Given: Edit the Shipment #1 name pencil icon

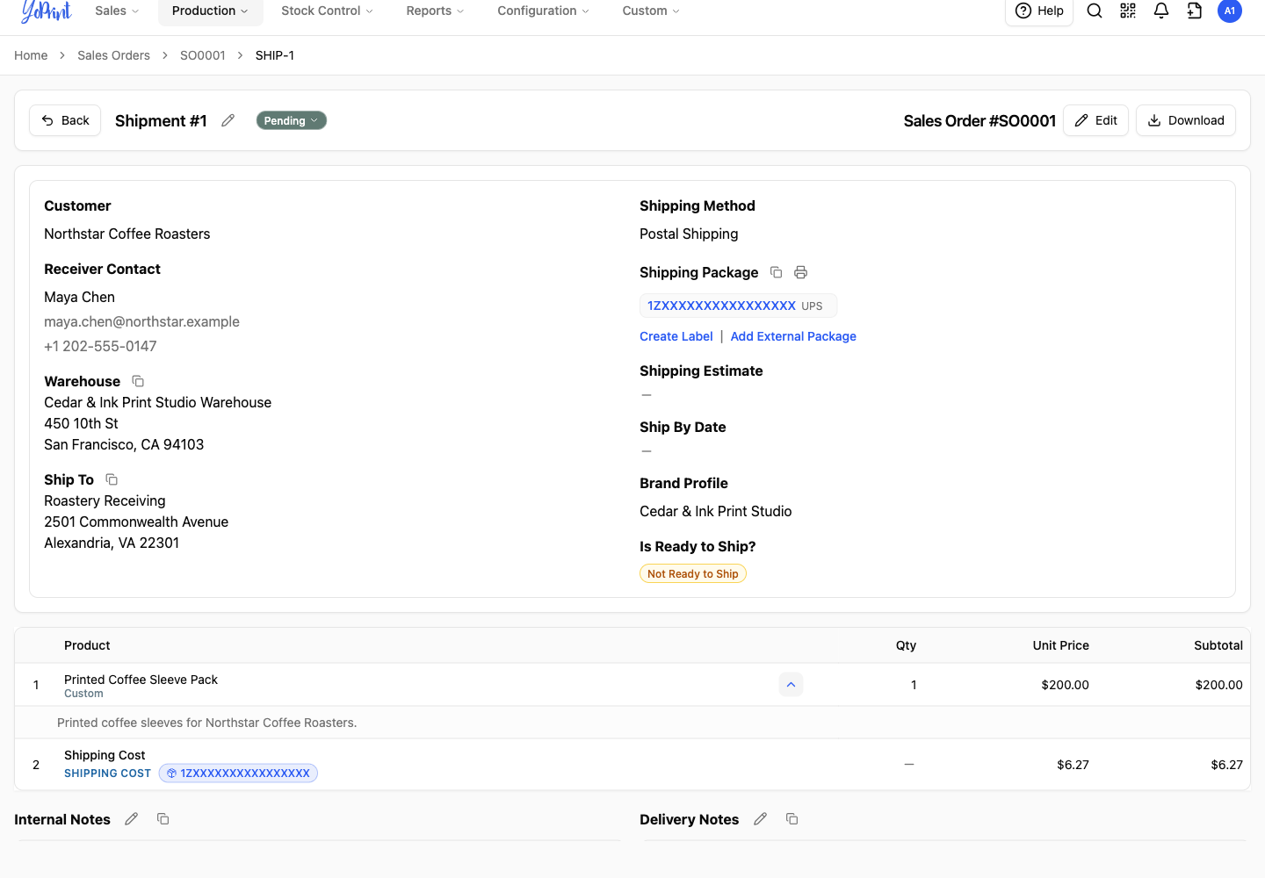Looking at the screenshot, I should pos(228,120).
